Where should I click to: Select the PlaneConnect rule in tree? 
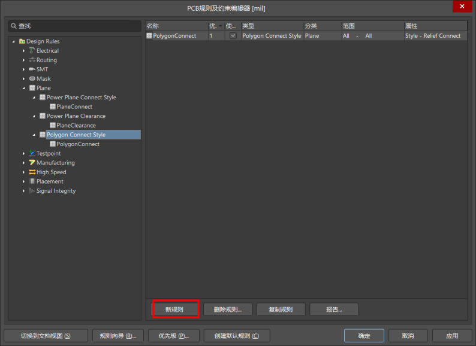74,107
